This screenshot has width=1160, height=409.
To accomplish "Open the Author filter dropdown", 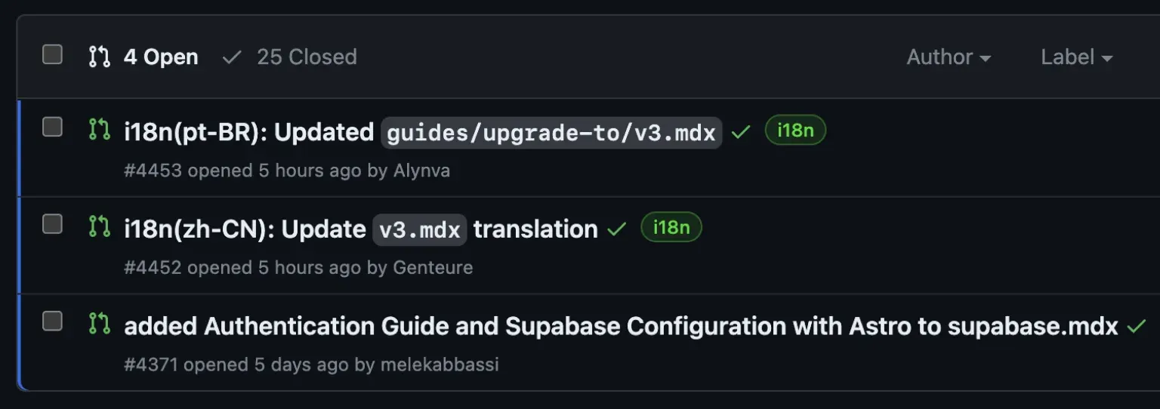I will point(949,57).
